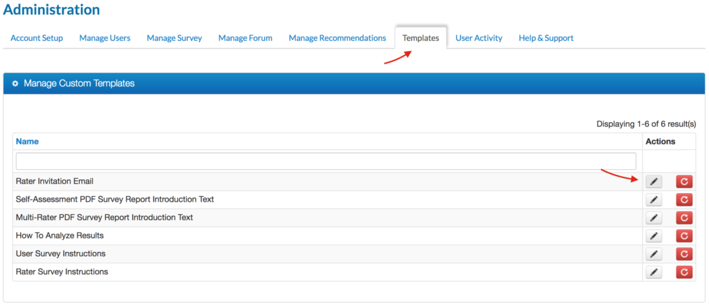Image resolution: width=709 pixels, height=306 pixels.
Task: Edit the How To Analyze Results template
Action: click(x=654, y=236)
